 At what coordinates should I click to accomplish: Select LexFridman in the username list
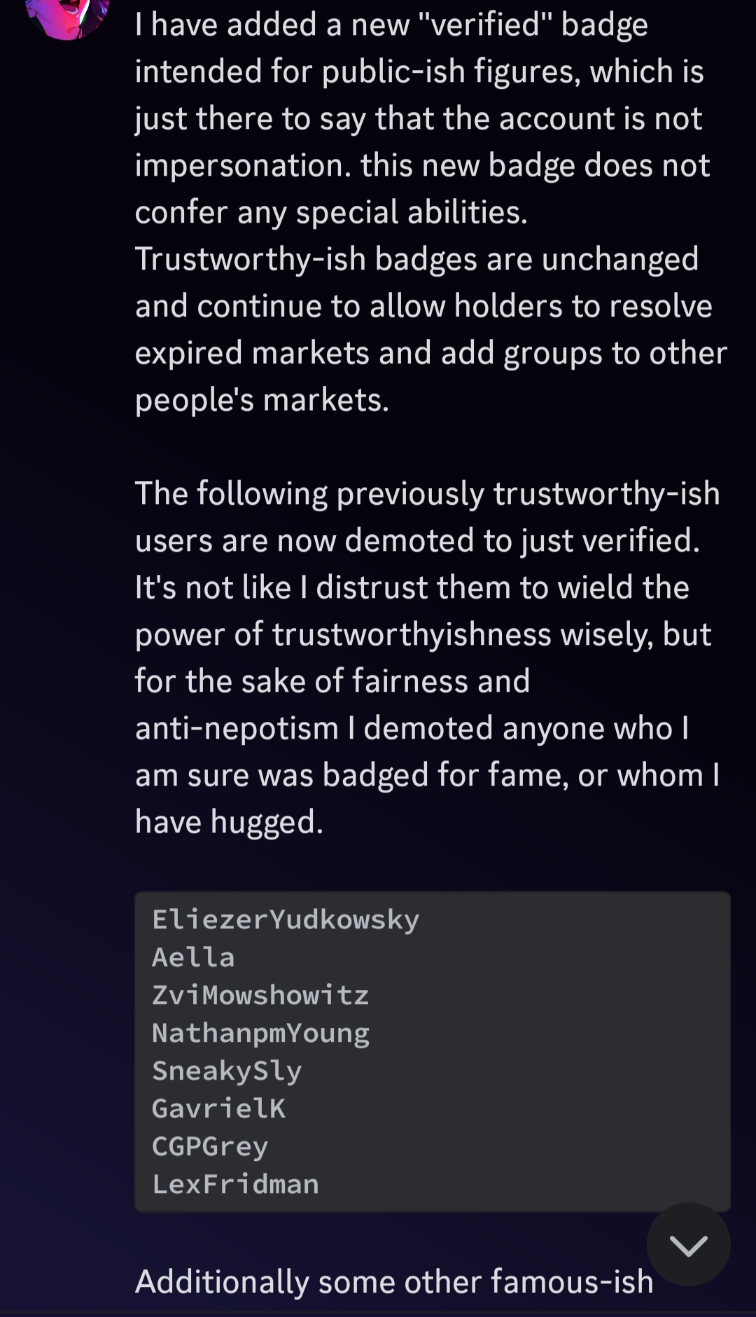pos(235,1184)
